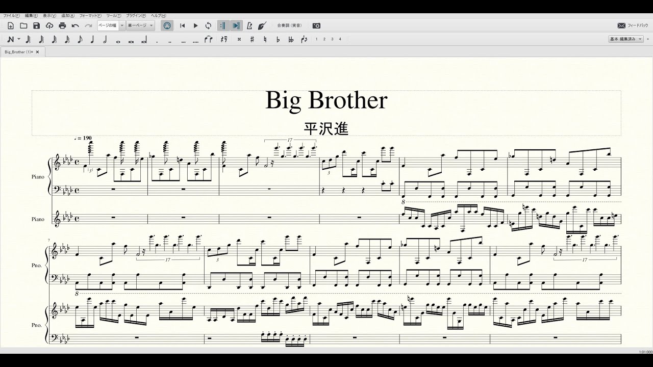The image size is (653, 367).
Task: Apply the double sharp accidental
Action: pos(239,39)
